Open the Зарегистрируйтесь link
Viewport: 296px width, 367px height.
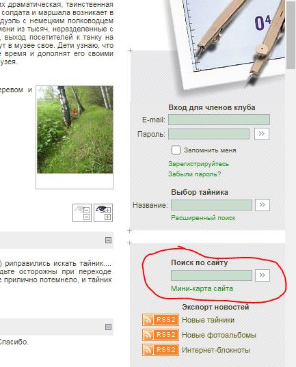[198, 164]
